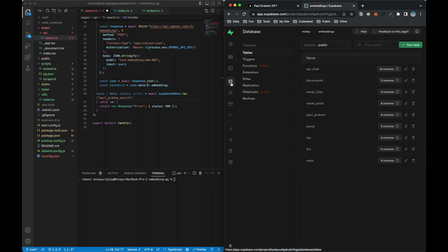Maximize the terminal panel with chevron up
Screen dimensions: 448x252
click(x=212, y=173)
